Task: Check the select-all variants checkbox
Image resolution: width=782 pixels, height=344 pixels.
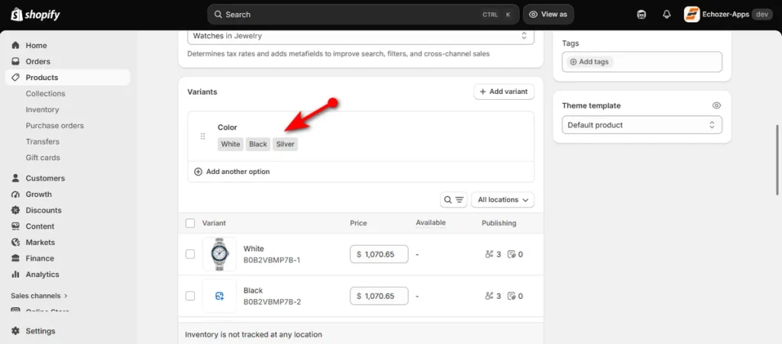Action: 190,223
